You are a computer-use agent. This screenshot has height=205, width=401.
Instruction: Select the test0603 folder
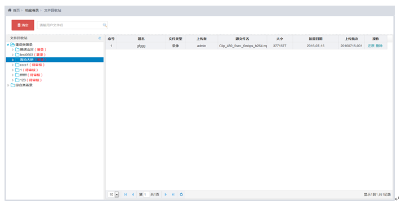26,55
